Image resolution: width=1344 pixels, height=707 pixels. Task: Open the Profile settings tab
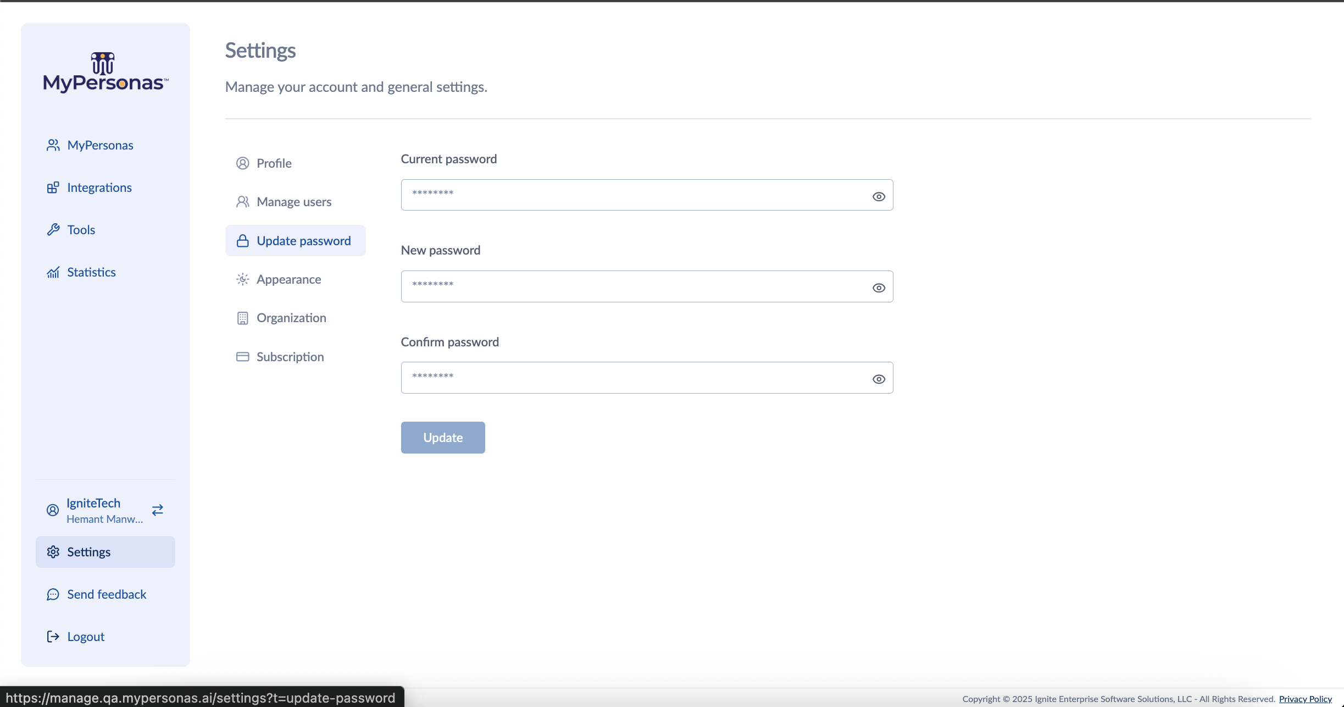[274, 163]
